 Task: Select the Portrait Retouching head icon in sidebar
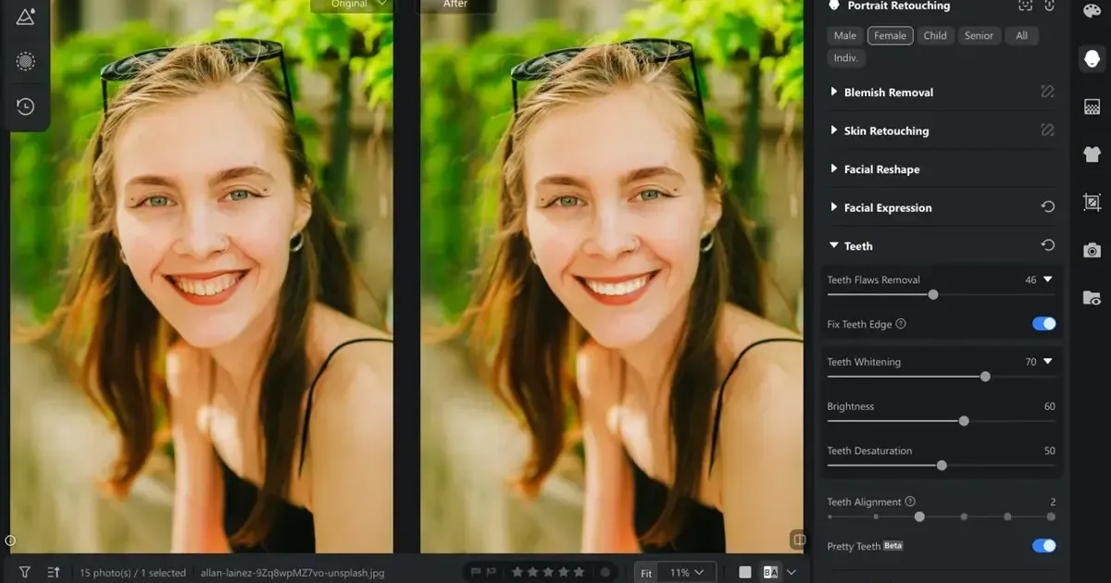click(1092, 58)
